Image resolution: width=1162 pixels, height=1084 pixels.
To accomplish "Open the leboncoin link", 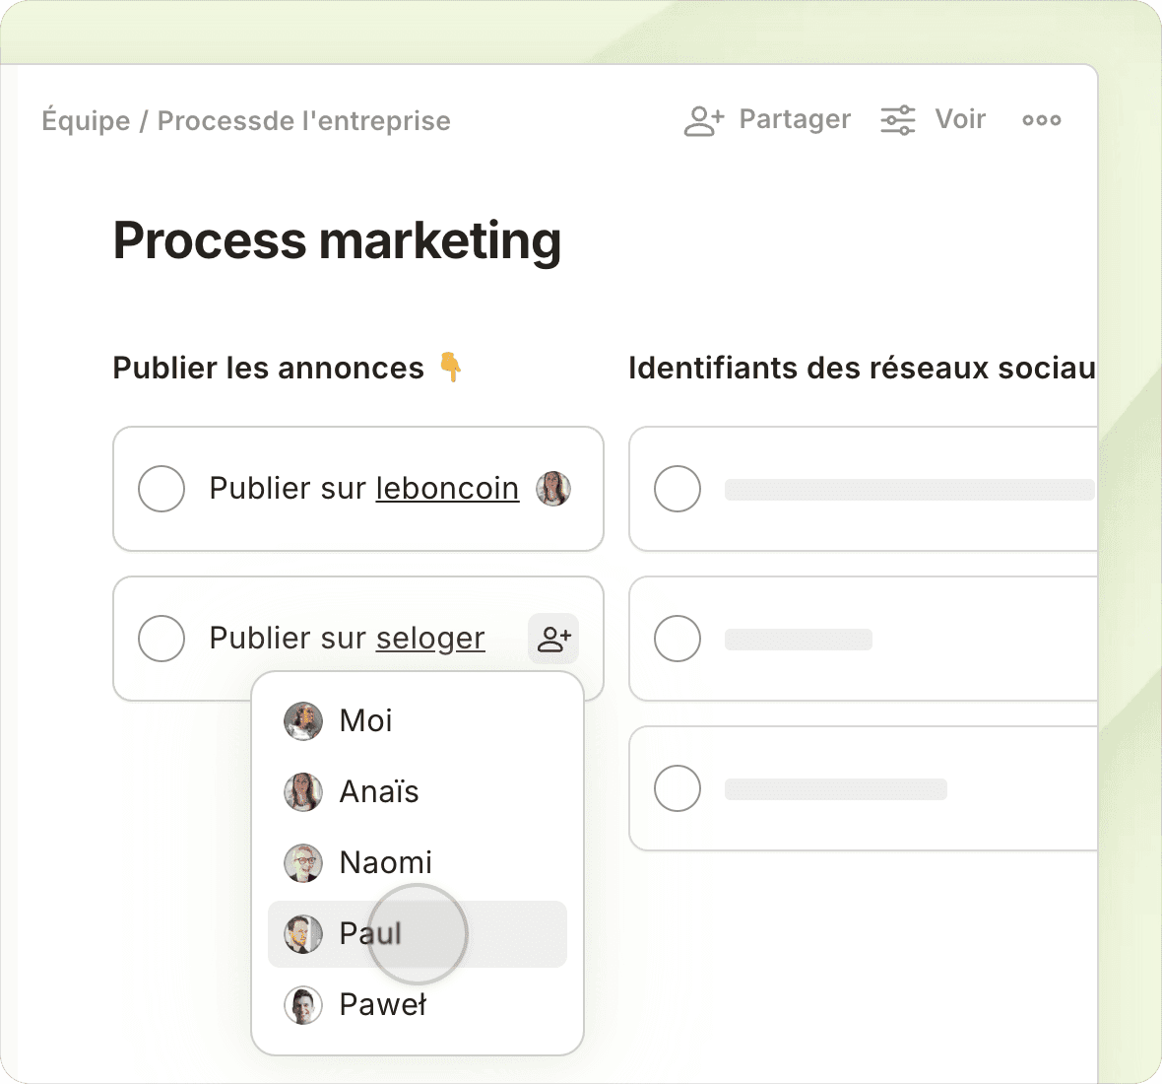I will tap(447, 489).
